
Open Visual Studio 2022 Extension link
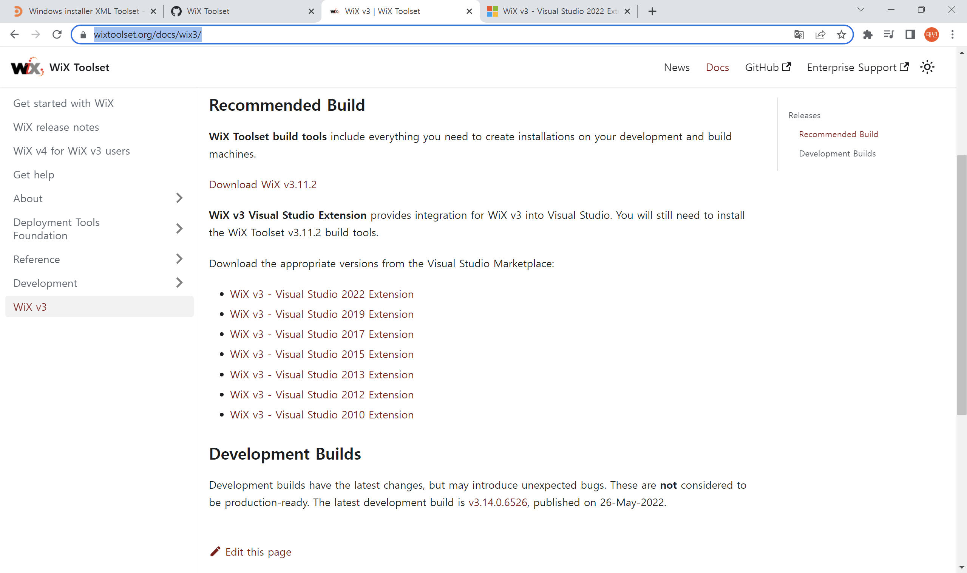321,294
